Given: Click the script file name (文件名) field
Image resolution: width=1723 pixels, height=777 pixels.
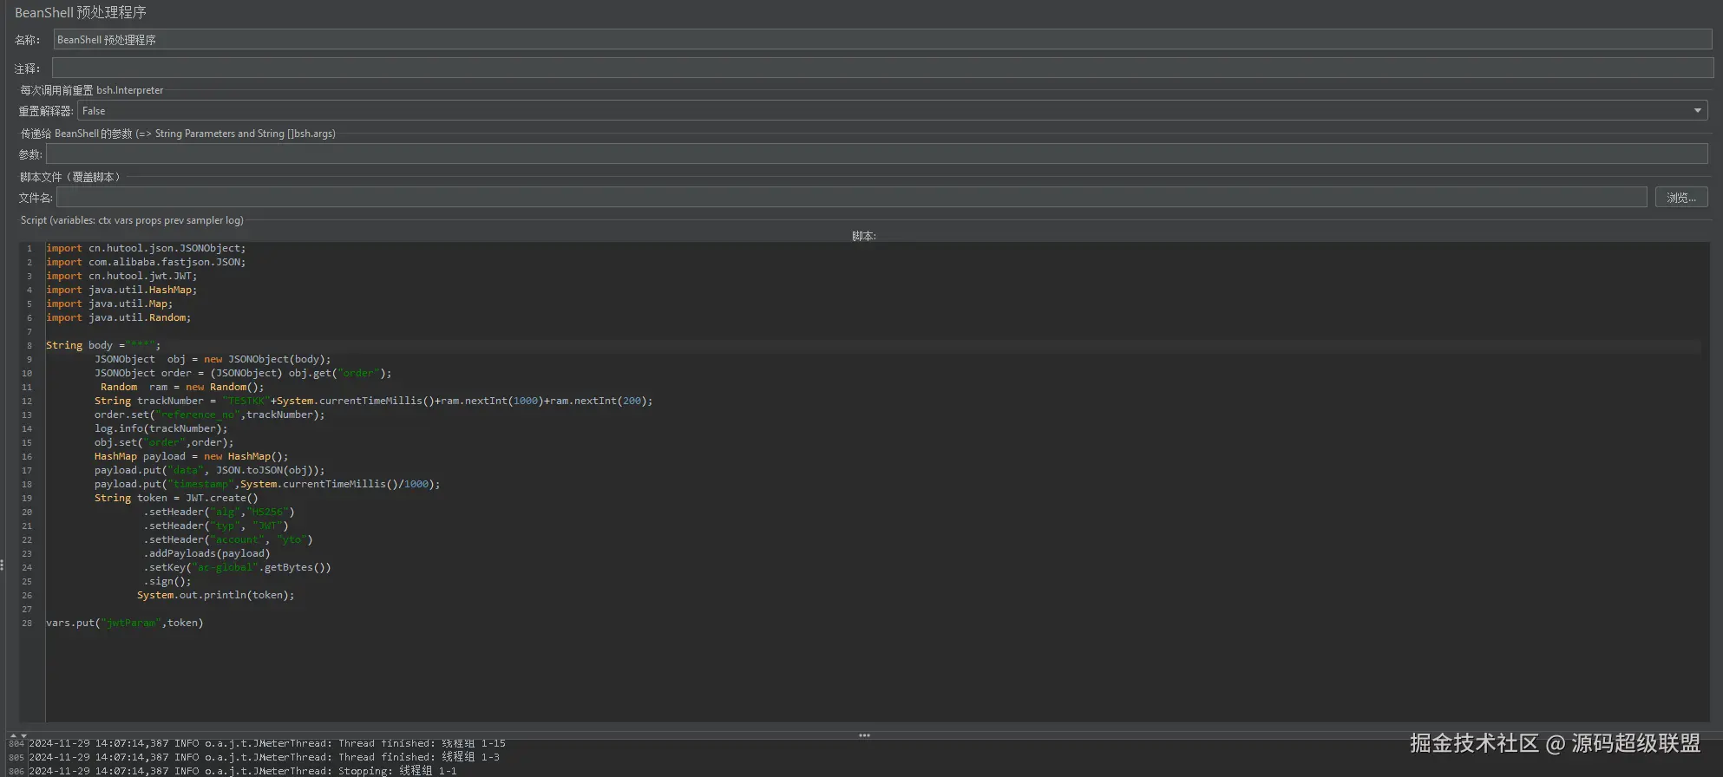Looking at the screenshot, I should (x=851, y=197).
